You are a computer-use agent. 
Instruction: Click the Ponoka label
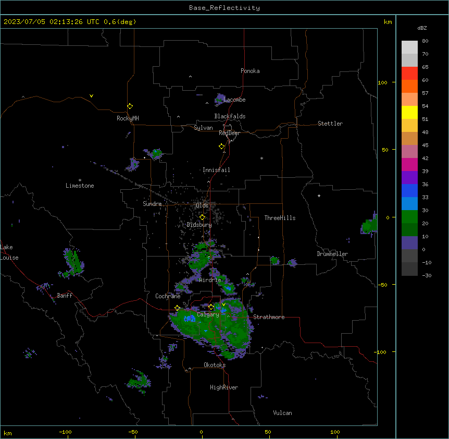[250, 71]
